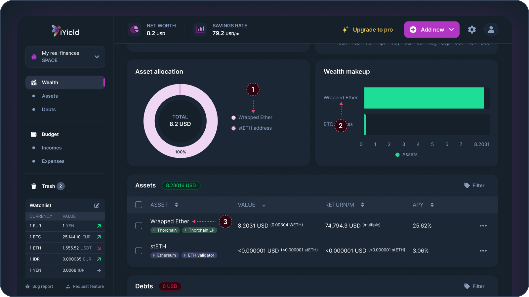Open the Add new dropdown arrow
Screen dimensions: 529x297
click(451, 29)
